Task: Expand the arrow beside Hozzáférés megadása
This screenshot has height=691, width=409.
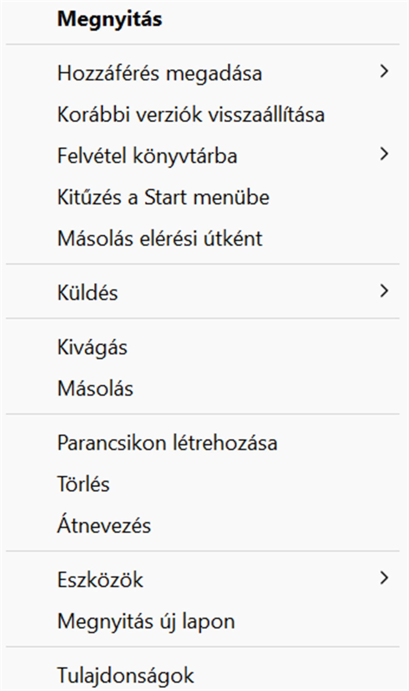Action: pos(384,72)
